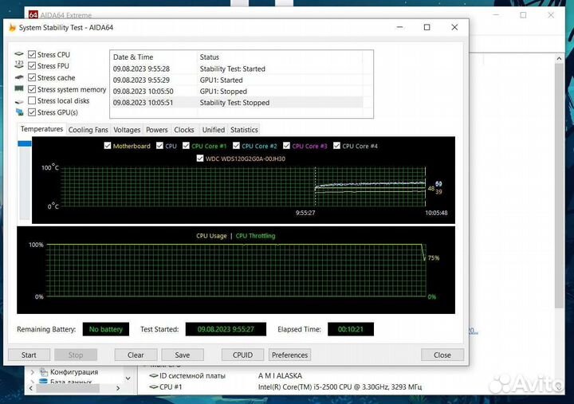Open the CPUID panel button
The height and width of the screenshot is (404, 574).
point(242,355)
